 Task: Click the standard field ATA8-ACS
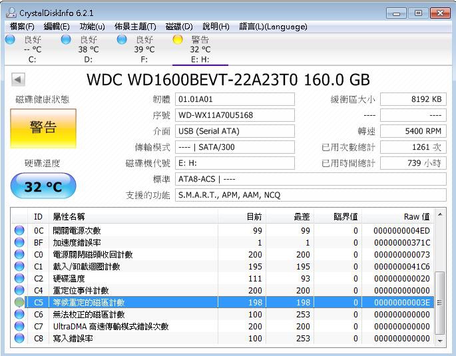pos(311,179)
